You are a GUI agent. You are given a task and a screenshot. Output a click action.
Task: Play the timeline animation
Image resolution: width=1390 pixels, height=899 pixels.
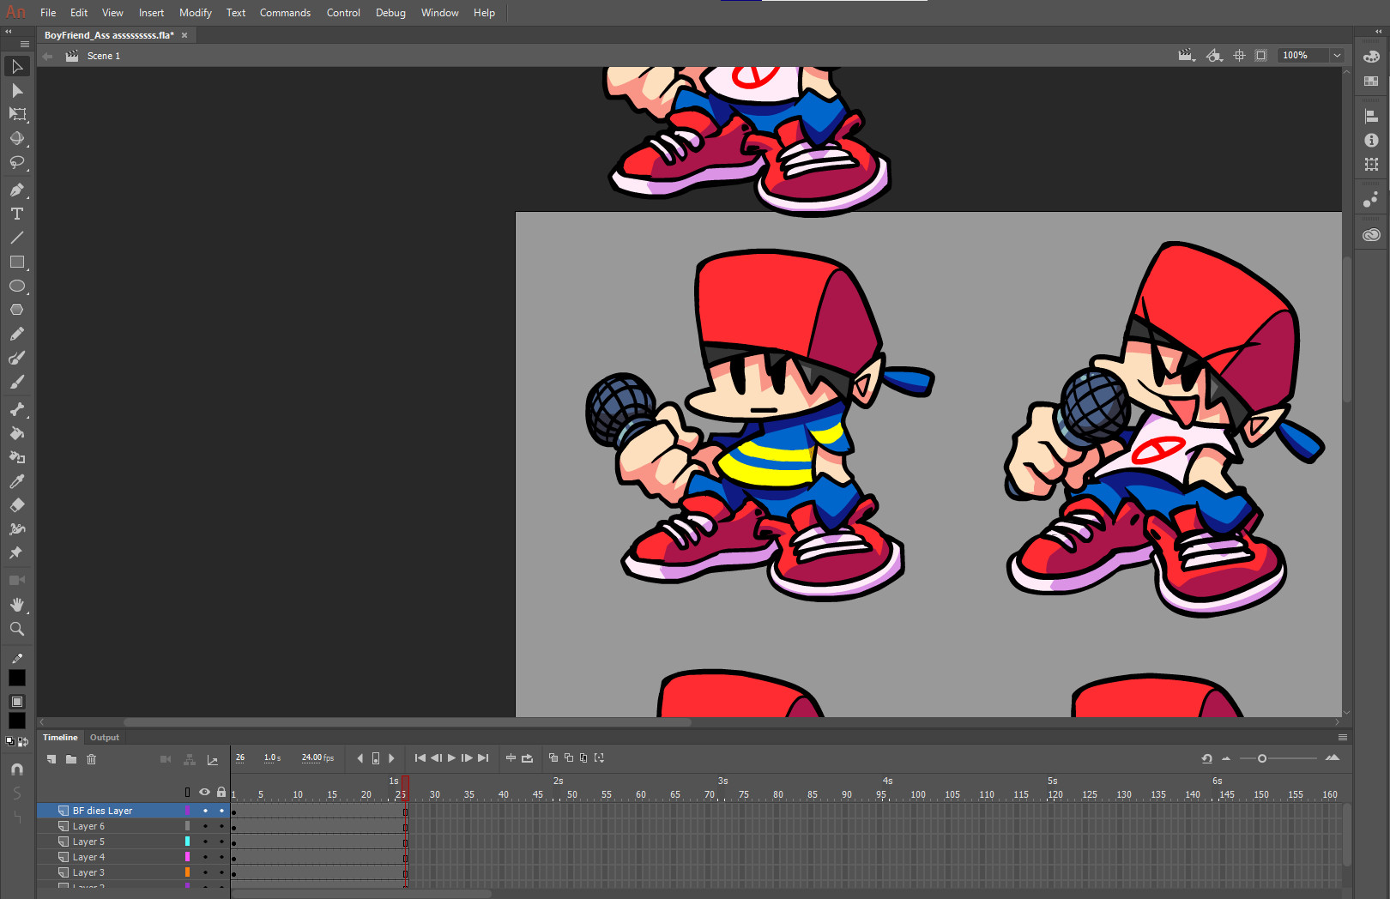pyautogui.click(x=451, y=758)
